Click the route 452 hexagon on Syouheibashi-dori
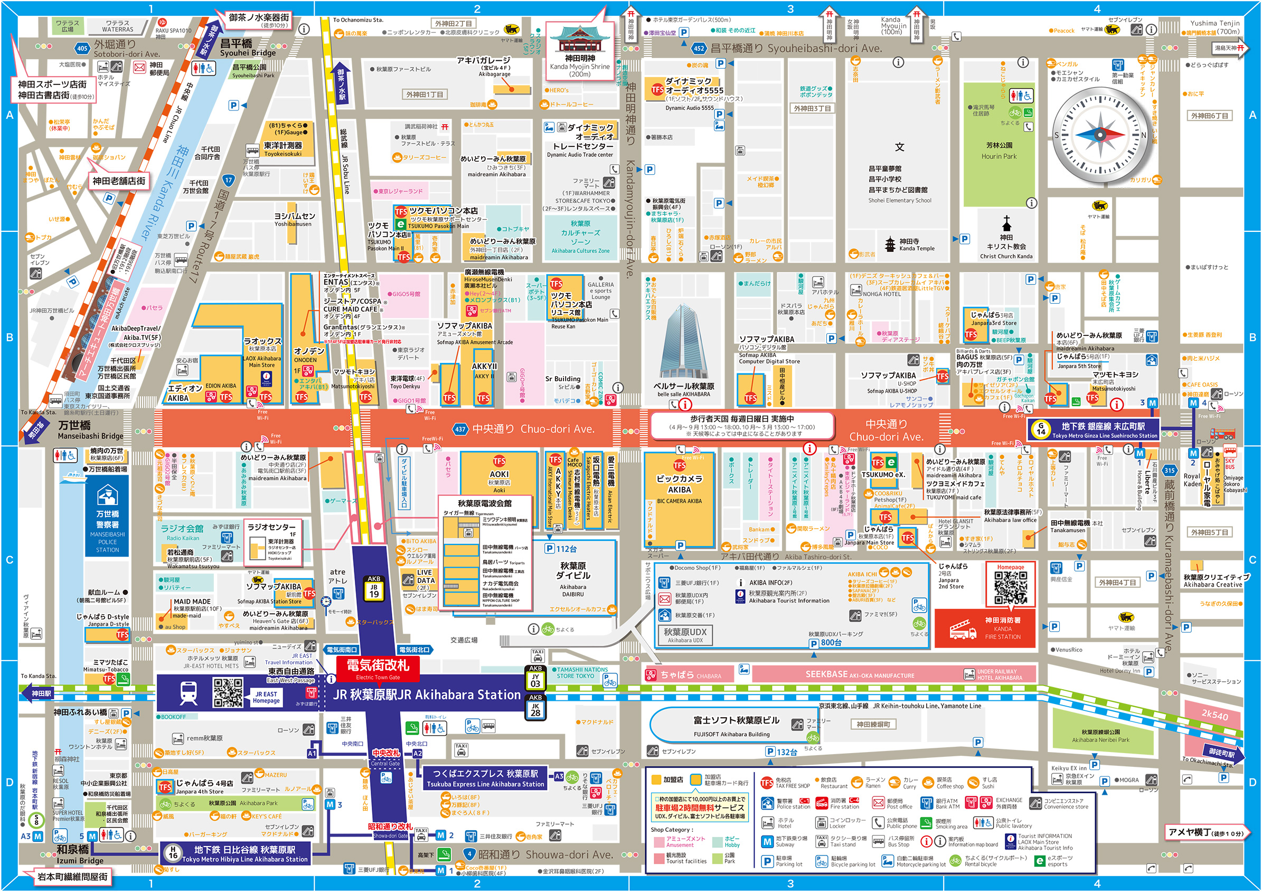This screenshot has height=892, width=1262. pos(699,49)
